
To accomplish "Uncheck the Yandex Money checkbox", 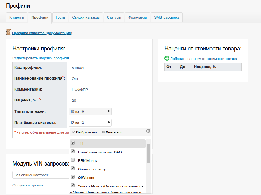I will pos(73,185).
